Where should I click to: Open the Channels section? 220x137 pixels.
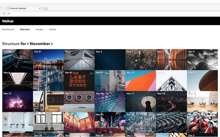tap(25, 29)
